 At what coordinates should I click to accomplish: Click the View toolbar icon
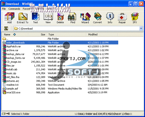[48, 17]
